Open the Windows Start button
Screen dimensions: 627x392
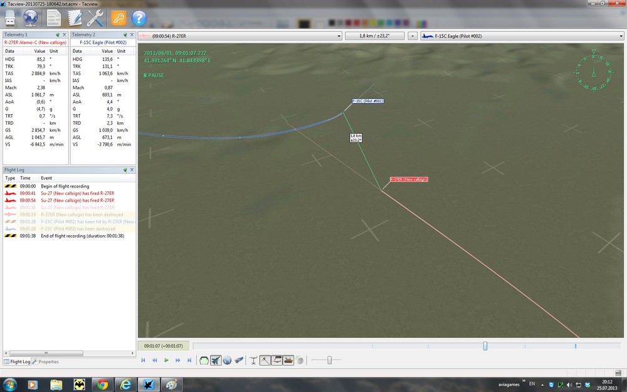pyautogui.click(x=10, y=384)
